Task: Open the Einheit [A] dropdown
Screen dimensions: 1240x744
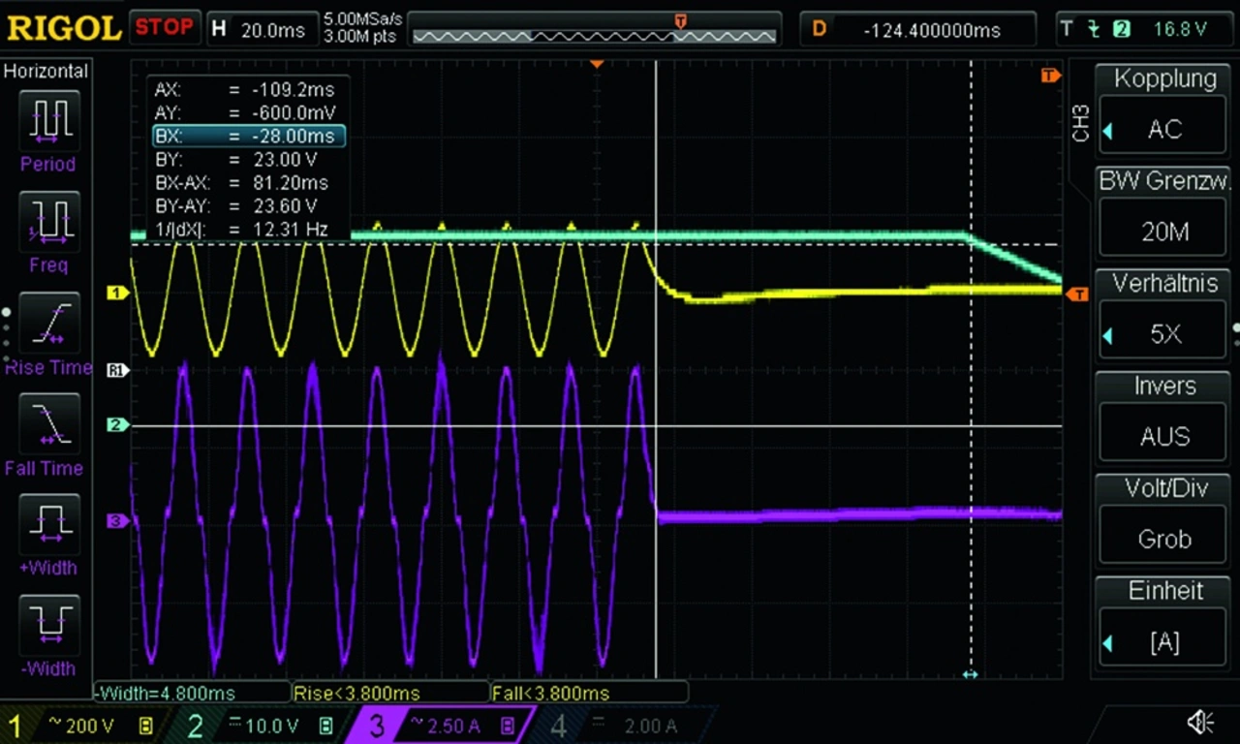Action: (x=1163, y=629)
